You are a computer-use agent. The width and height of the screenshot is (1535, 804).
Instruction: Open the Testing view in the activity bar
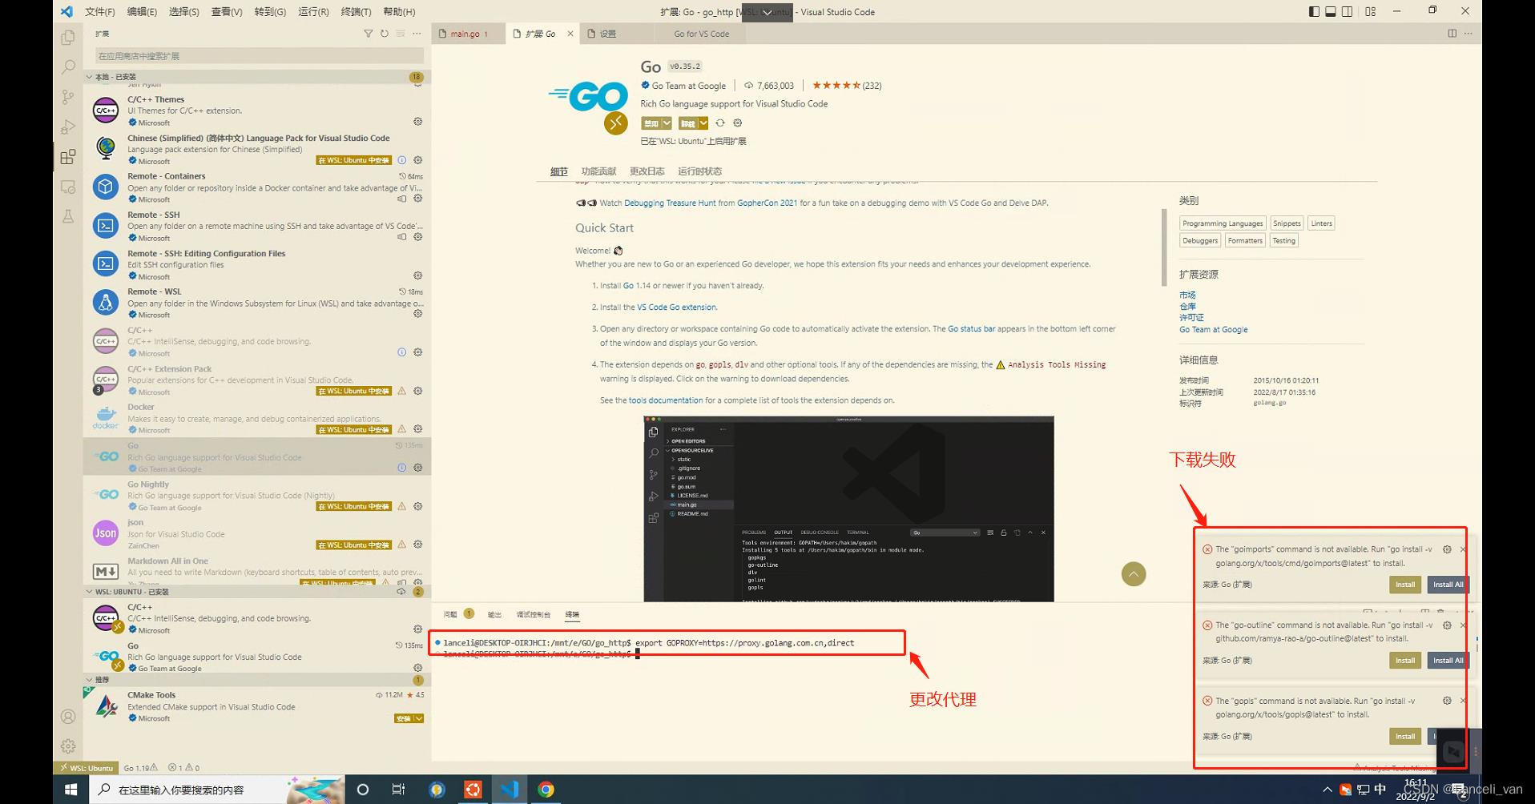[67, 216]
